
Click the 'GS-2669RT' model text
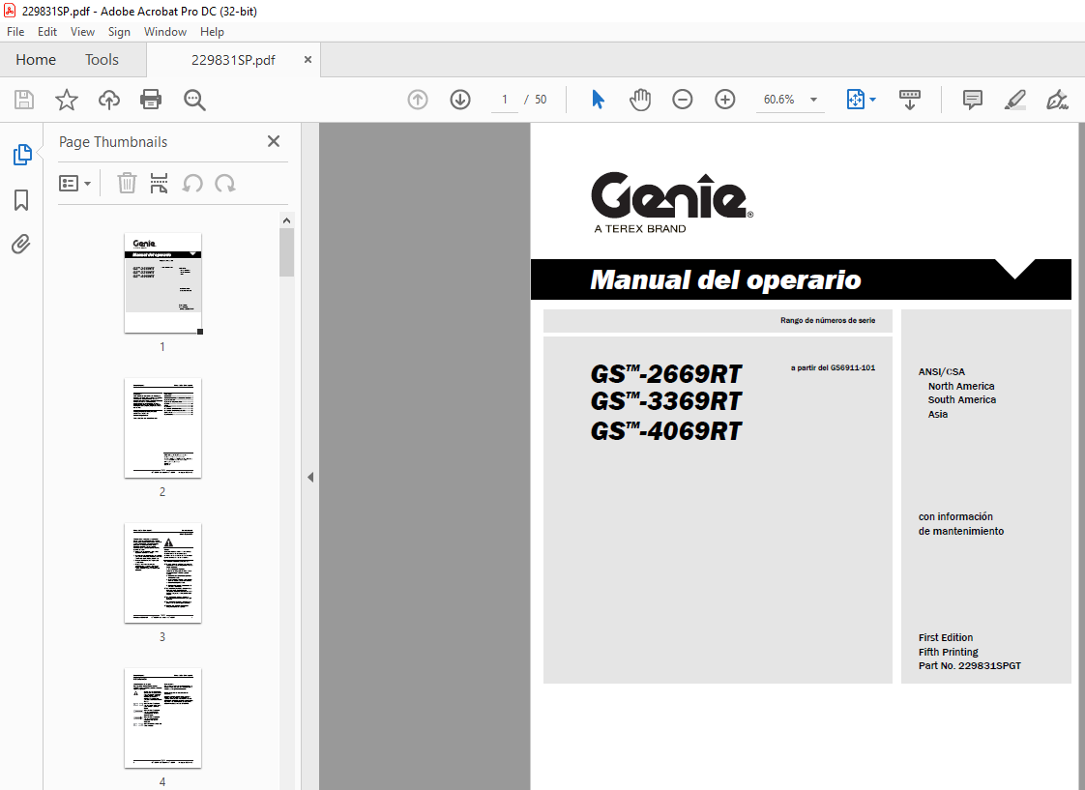[665, 373]
